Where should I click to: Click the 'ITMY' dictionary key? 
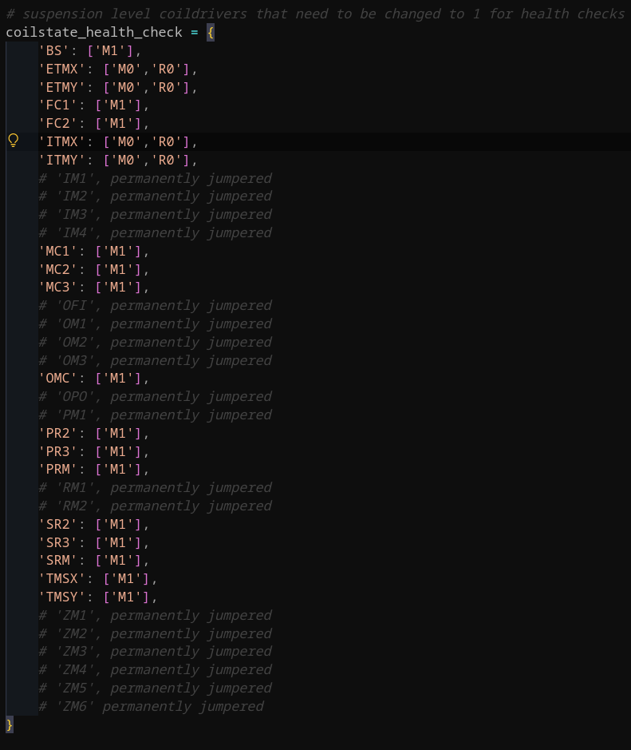click(62, 160)
